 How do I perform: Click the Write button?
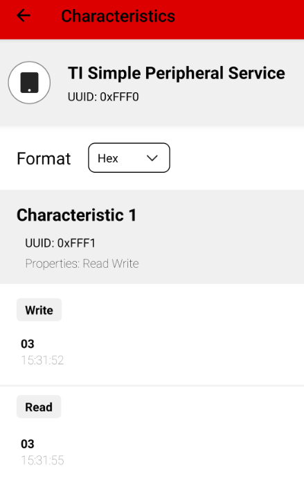click(x=39, y=310)
